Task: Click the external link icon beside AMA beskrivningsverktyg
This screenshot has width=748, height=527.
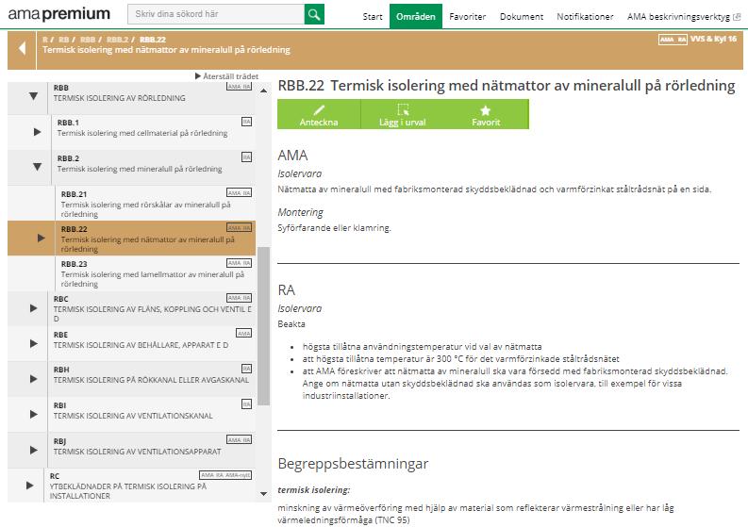Action: pyautogui.click(x=737, y=17)
